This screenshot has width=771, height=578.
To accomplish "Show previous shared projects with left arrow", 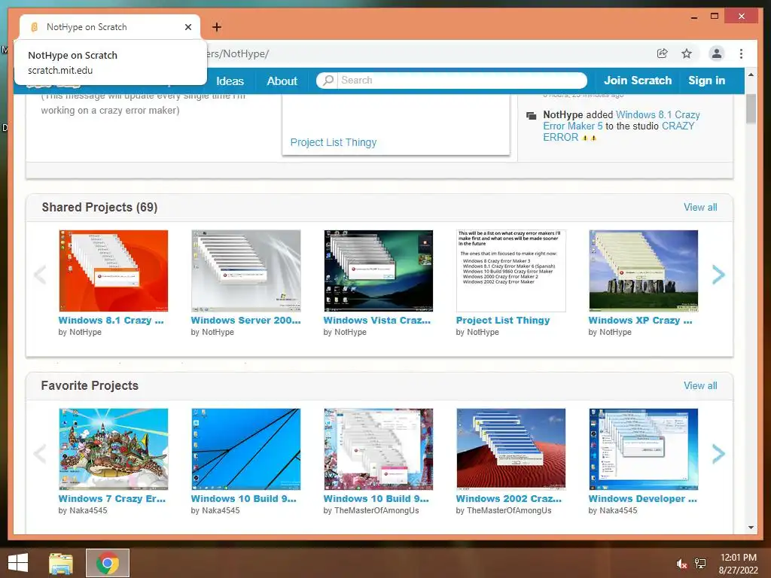I will (41, 275).
